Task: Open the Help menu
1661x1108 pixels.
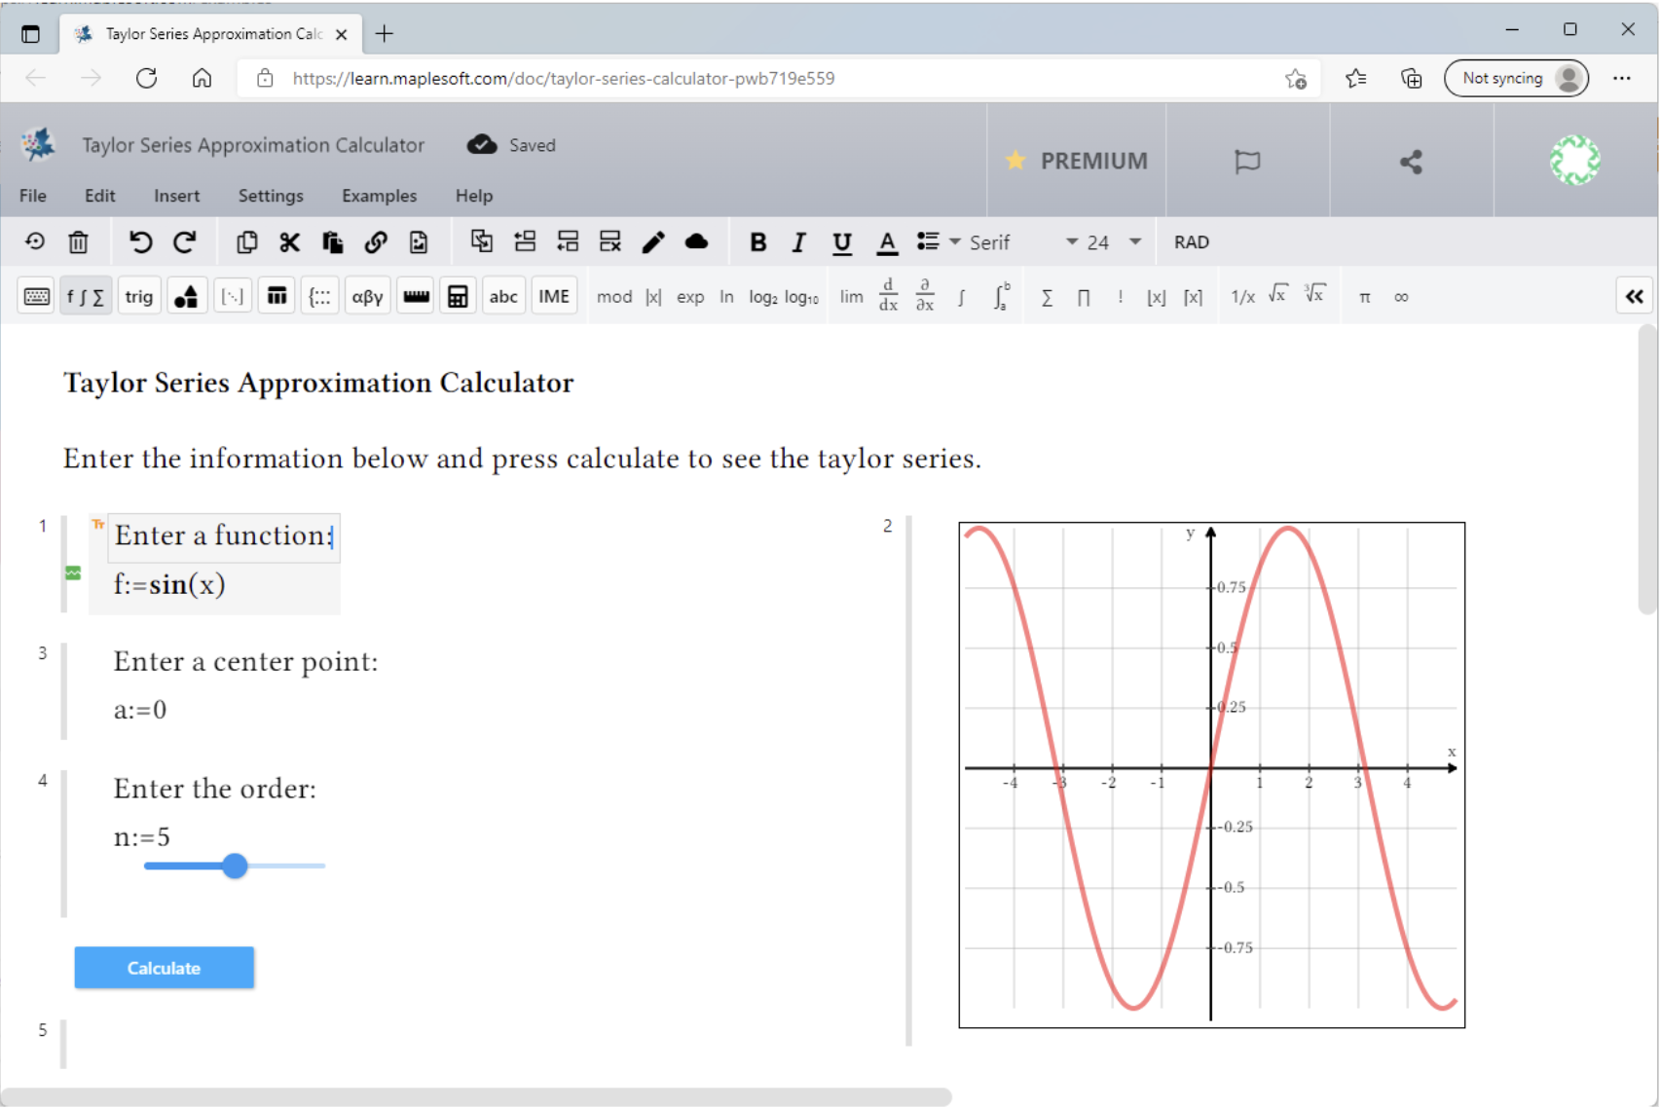Action: pos(474,196)
